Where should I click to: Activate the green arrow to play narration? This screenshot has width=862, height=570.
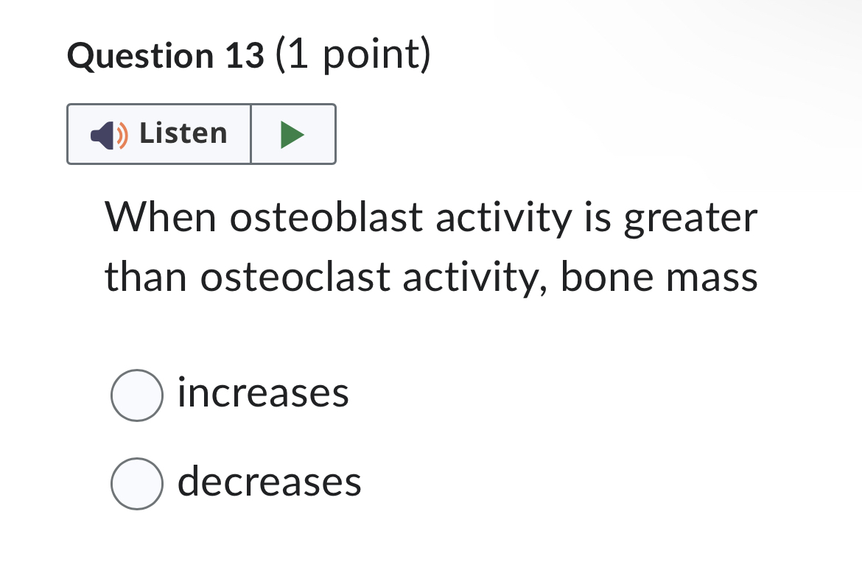pos(293,134)
